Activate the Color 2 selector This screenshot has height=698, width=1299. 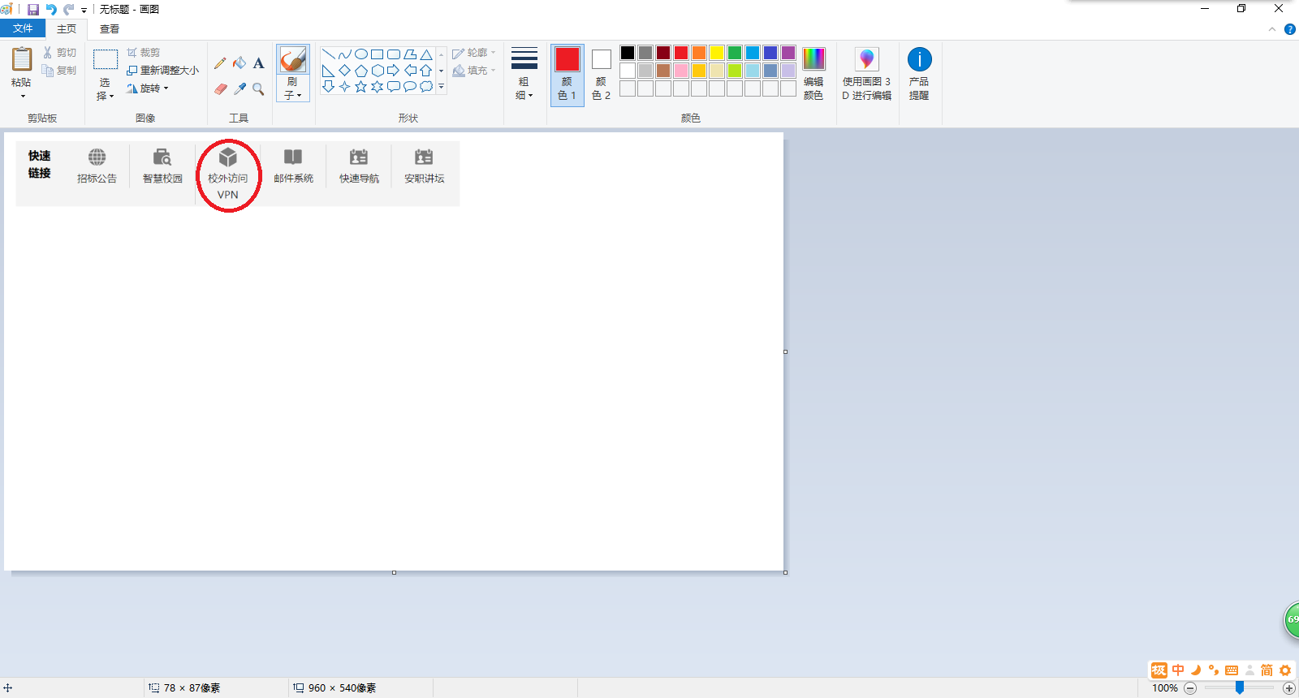601,73
